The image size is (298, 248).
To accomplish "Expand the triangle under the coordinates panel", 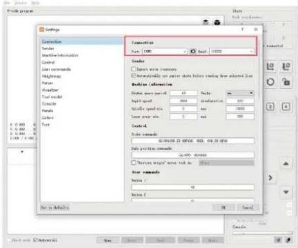I will pyautogui.click(x=22, y=152).
